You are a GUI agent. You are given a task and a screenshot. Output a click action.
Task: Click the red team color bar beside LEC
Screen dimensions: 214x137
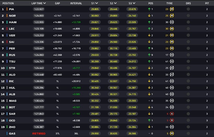(7, 29)
